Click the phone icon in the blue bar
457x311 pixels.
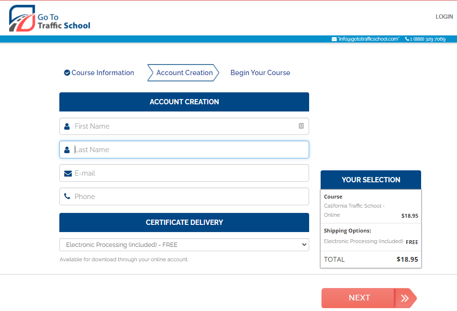tap(407, 39)
